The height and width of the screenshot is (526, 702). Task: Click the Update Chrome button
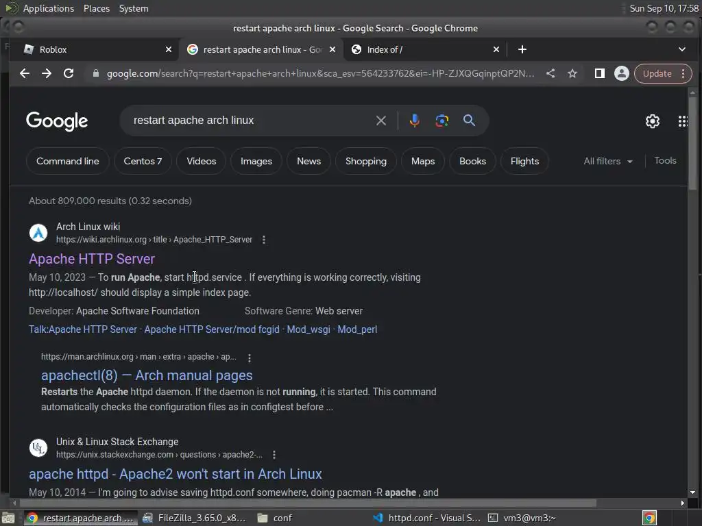[x=657, y=73]
